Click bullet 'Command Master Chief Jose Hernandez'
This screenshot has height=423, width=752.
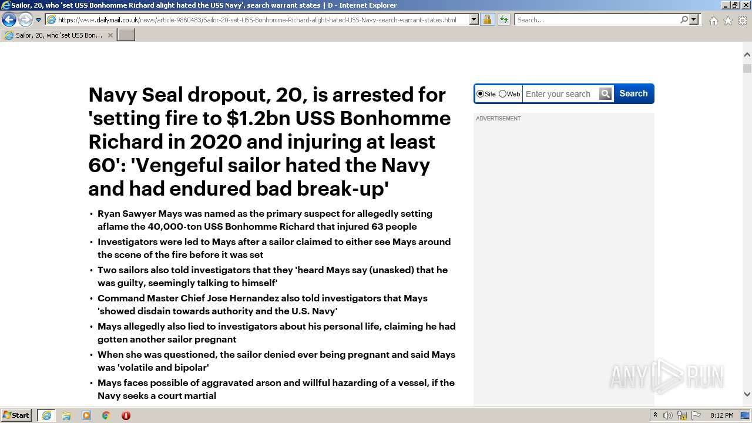coord(263,304)
